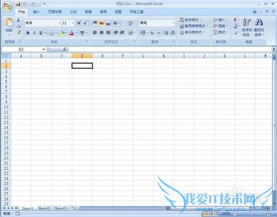Image resolution: width=277 pixels, height=217 pixels.
Task: Apply the orientation (text angle) tool
Action: click(116, 23)
